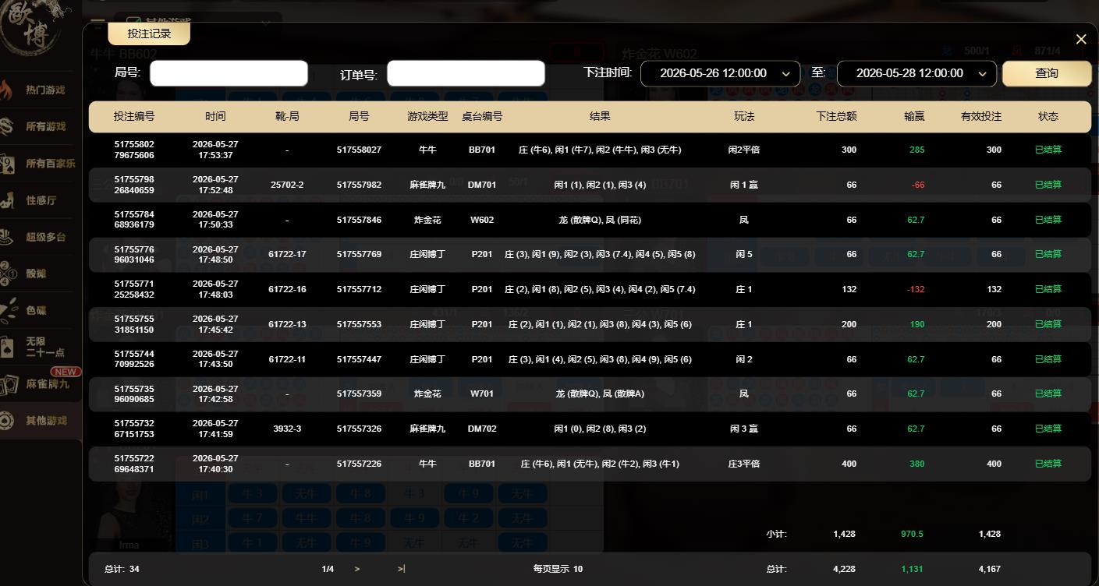Screen dimensions: 1099x586
Task: Jump to last page arrow
Action: (401, 569)
